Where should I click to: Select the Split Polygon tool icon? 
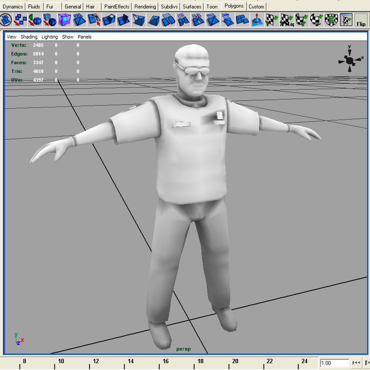click(x=94, y=20)
